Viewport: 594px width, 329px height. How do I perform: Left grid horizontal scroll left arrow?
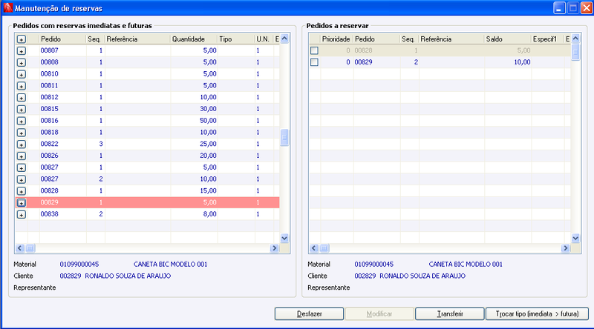[20, 248]
